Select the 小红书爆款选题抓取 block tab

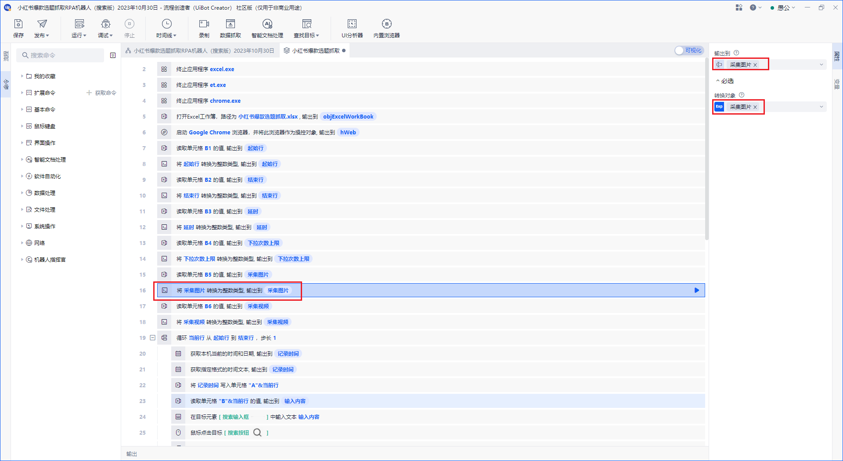[314, 50]
